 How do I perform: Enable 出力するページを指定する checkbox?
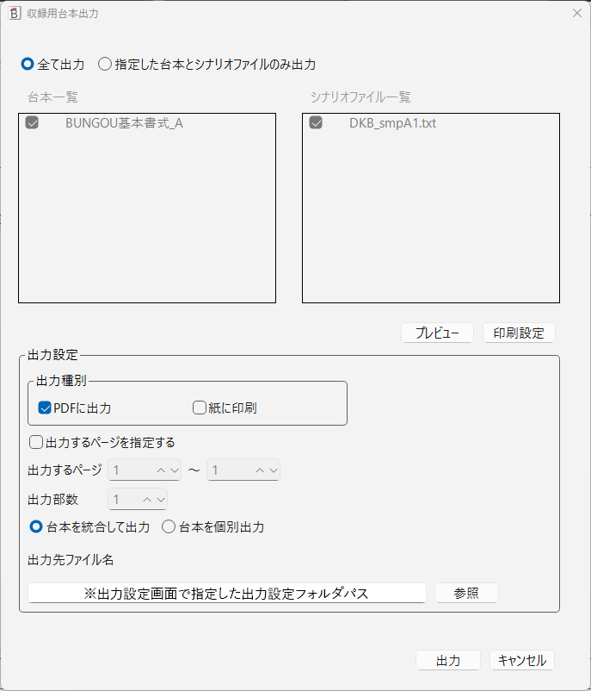[36, 442]
